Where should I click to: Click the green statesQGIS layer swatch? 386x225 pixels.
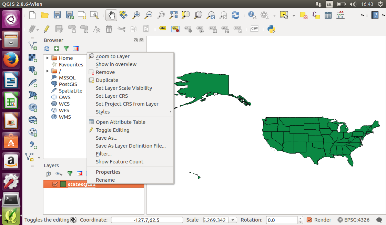coord(63,184)
